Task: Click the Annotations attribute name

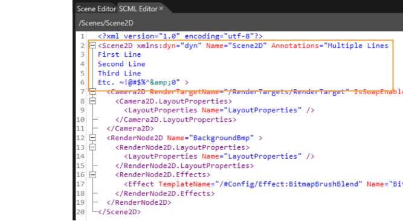Action: pyautogui.click(x=295, y=45)
